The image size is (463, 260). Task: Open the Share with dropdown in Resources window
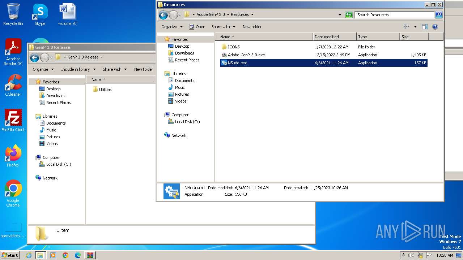click(223, 27)
